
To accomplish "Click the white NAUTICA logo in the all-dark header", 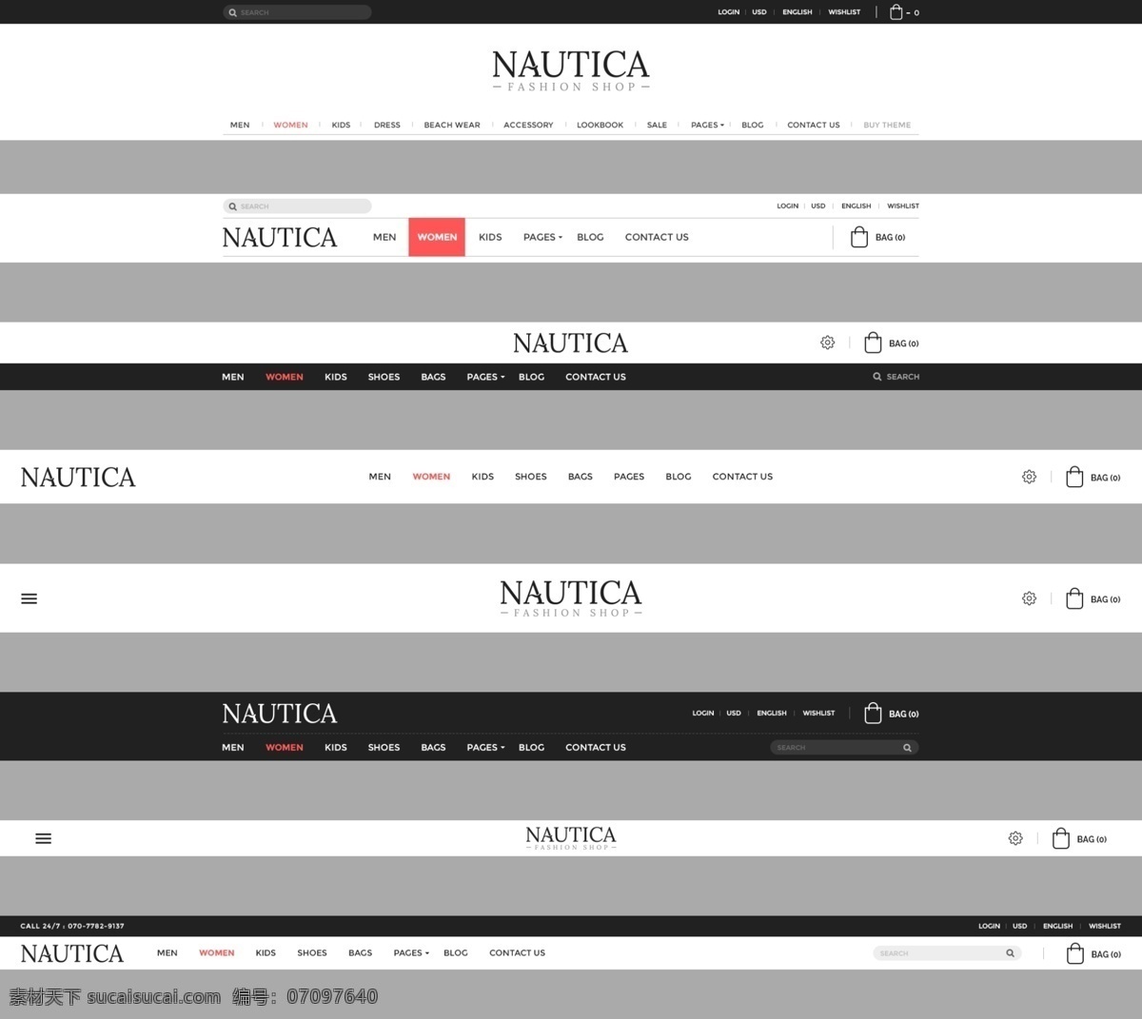I will [280, 714].
